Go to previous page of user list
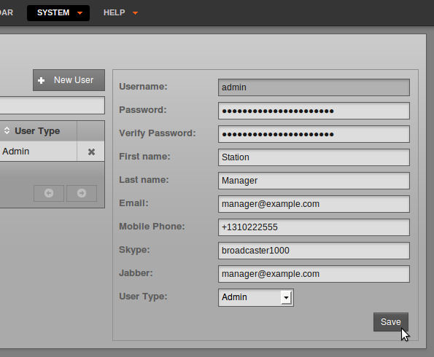434x357 pixels. 49,193
